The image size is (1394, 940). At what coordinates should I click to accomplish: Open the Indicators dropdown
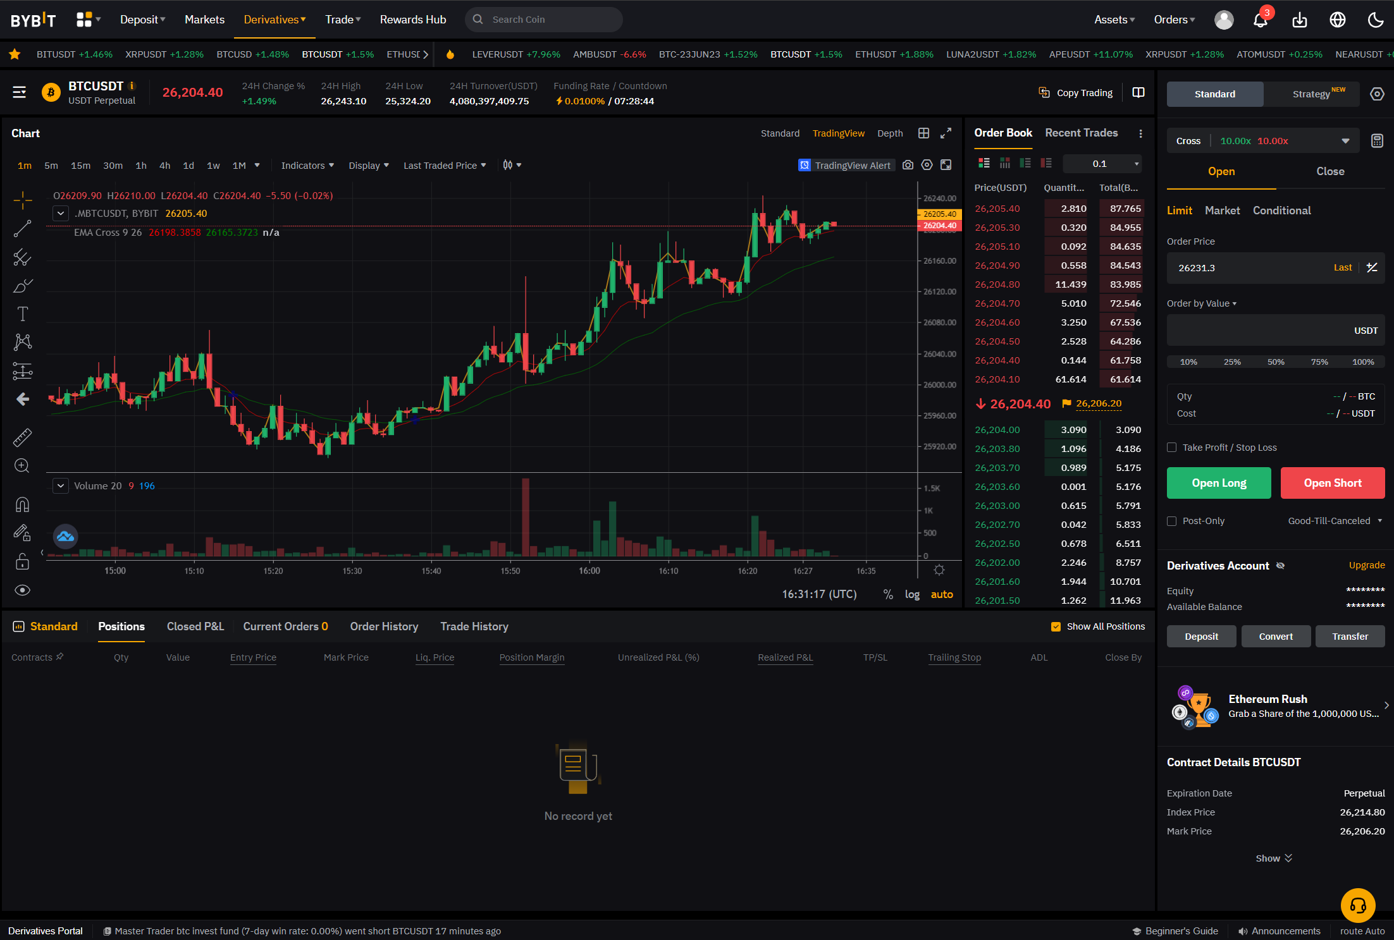click(307, 166)
